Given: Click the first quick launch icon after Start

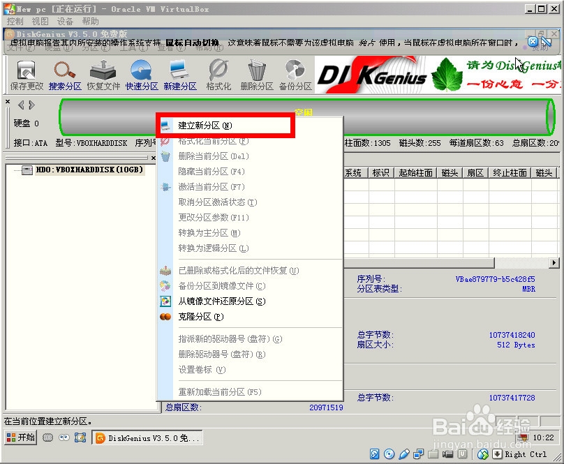Looking at the screenshot, I should (x=48, y=437).
